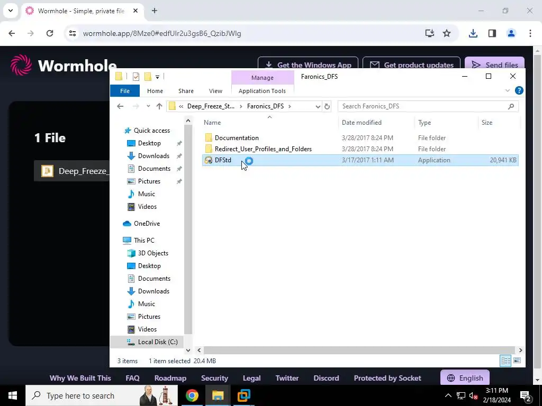Open Redirect_User_Profiles_and_Folders folder

[x=263, y=149]
